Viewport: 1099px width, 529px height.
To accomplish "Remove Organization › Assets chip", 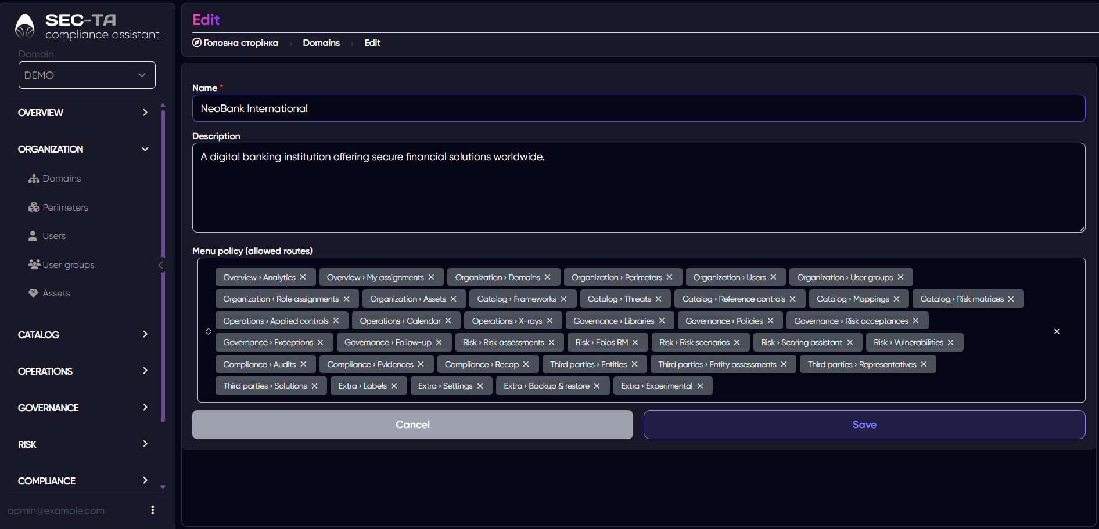I will [x=453, y=299].
